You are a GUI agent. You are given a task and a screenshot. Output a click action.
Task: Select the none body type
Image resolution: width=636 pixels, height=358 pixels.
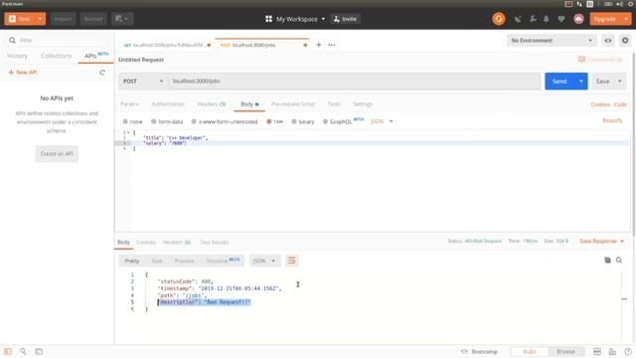132,121
